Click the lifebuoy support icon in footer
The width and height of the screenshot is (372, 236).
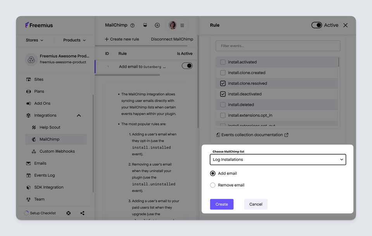(x=69, y=213)
